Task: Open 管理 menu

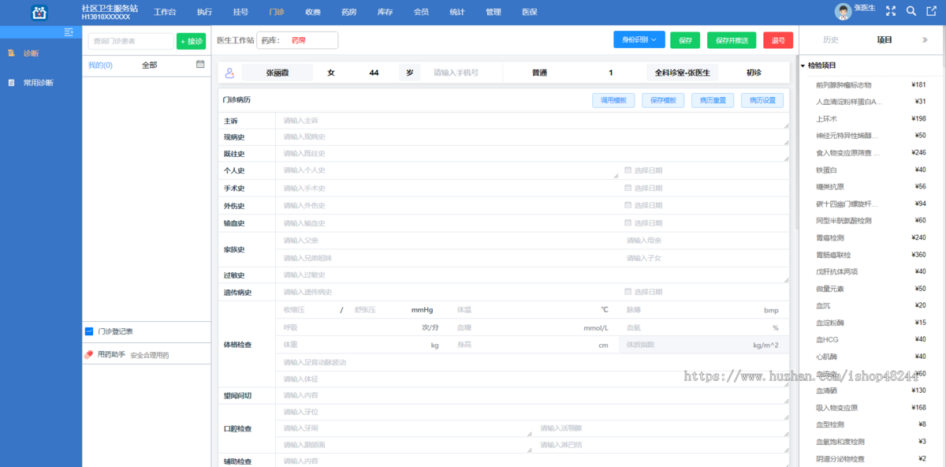Action: pos(493,12)
